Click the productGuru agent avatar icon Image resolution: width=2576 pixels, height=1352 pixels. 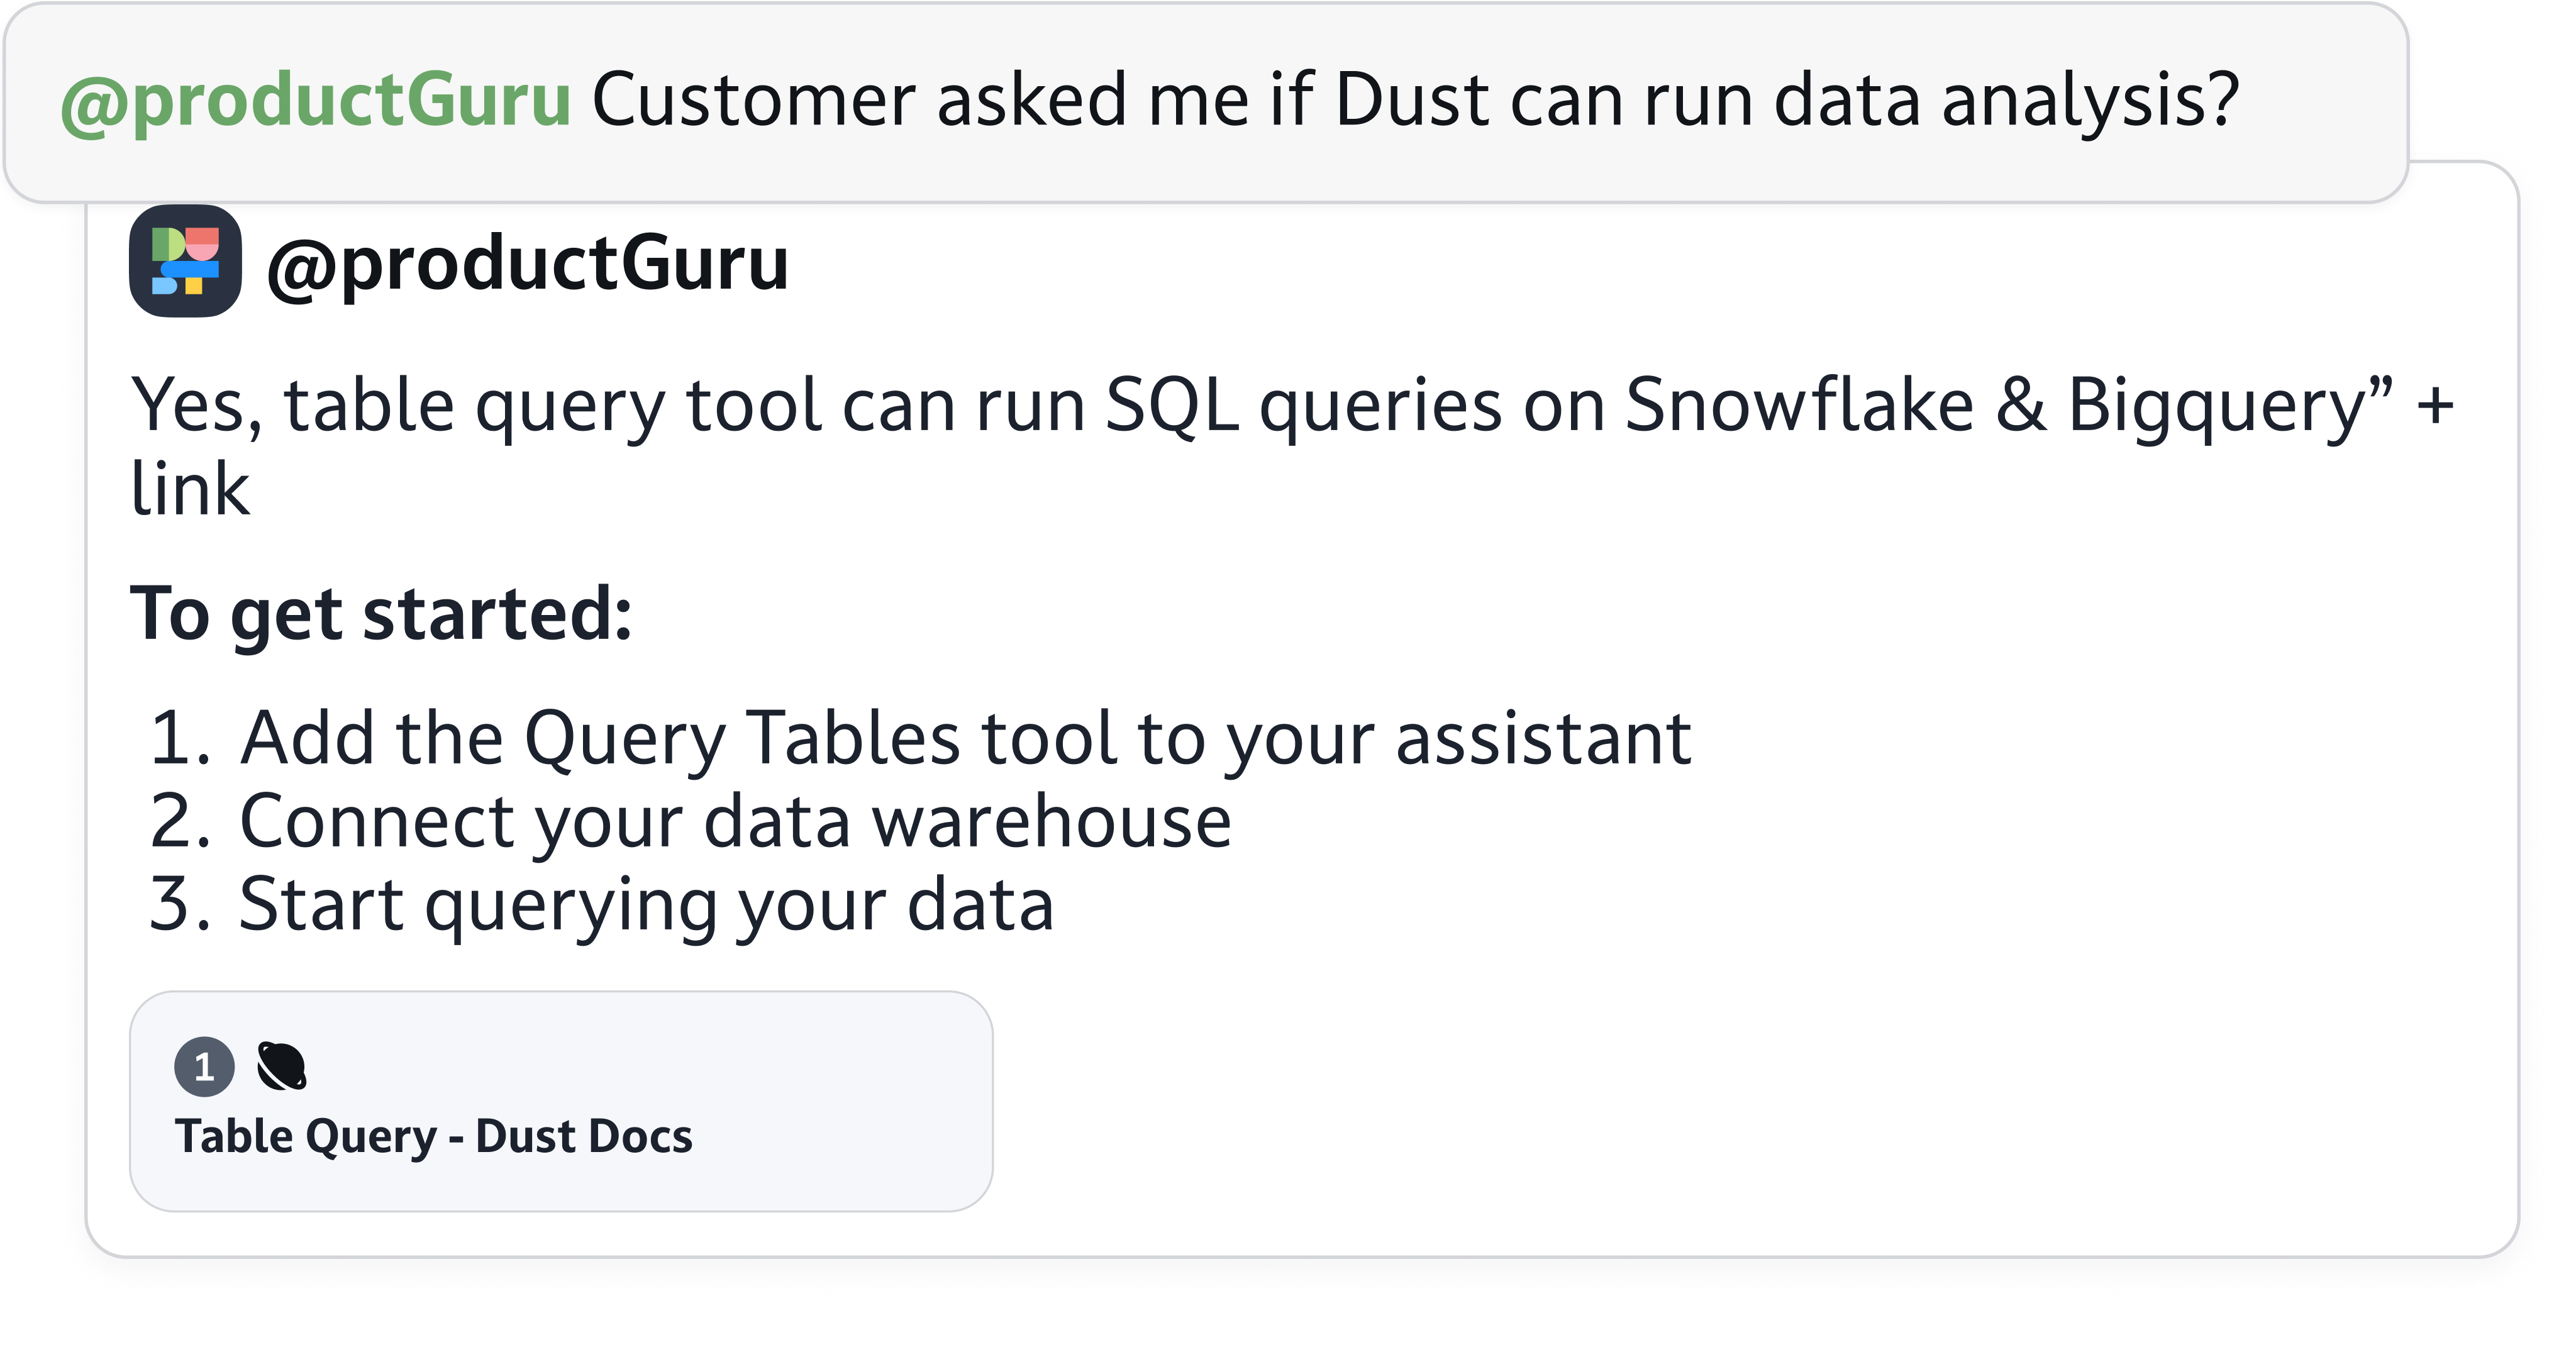pyautogui.click(x=185, y=261)
